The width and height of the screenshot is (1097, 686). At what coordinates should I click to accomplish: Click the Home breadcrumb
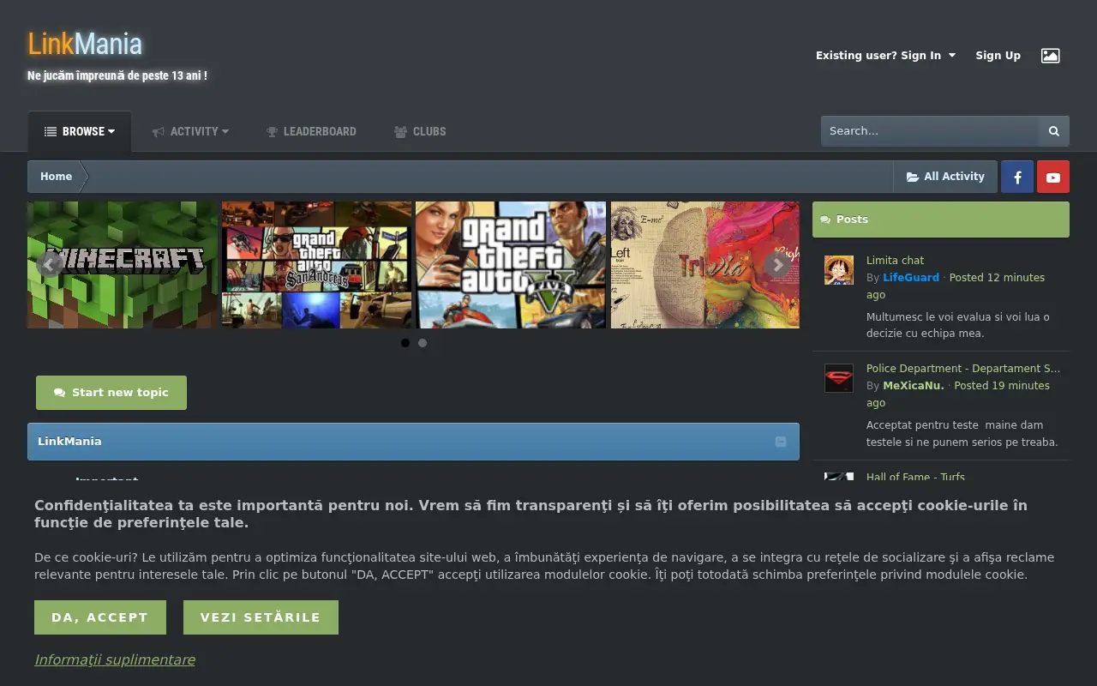pos(56,177)
